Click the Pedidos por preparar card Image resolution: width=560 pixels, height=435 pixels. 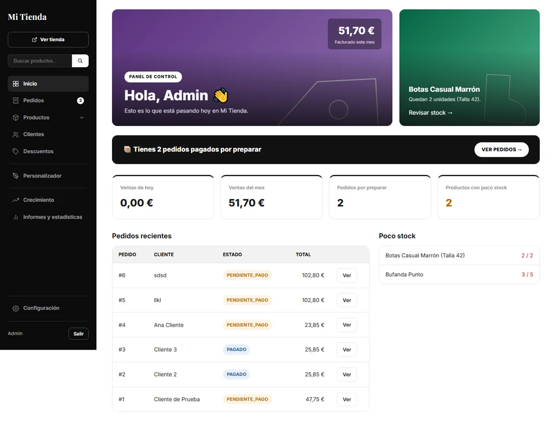click(380, 197)
